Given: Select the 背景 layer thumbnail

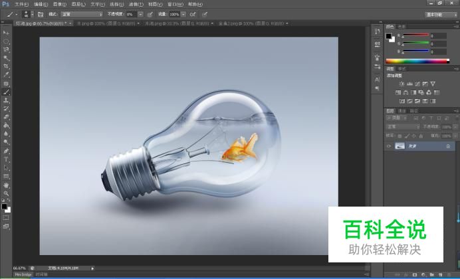Looking at the screenshot, I should (400, 146).
